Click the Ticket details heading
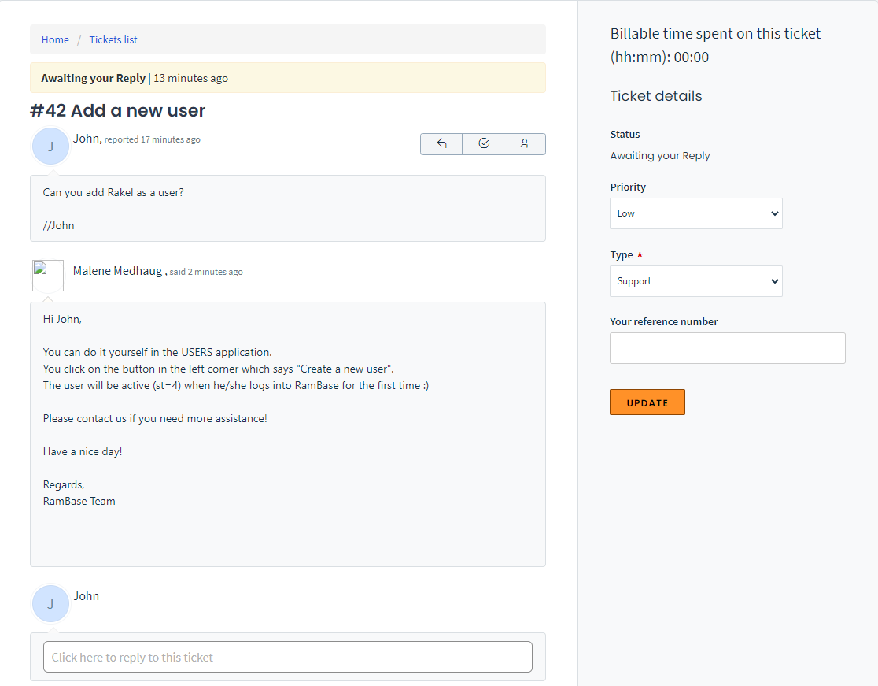Screen dimensions: 878x686 click(656, 95)
